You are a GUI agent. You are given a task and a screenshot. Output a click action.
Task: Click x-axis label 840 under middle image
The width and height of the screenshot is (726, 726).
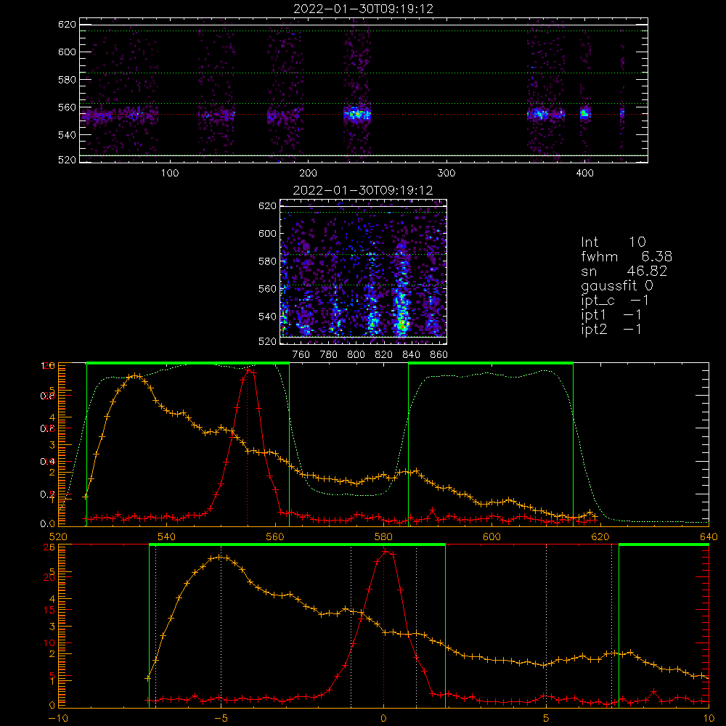411,355
